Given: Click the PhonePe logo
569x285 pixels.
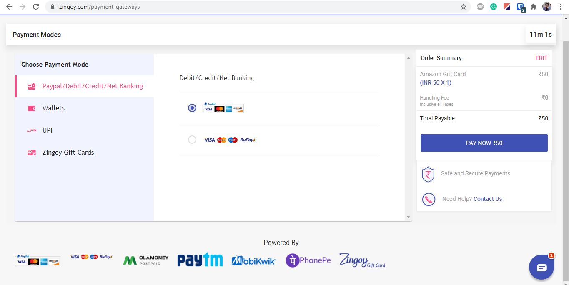Looking at the screenshot, I should tap(308, 260).
